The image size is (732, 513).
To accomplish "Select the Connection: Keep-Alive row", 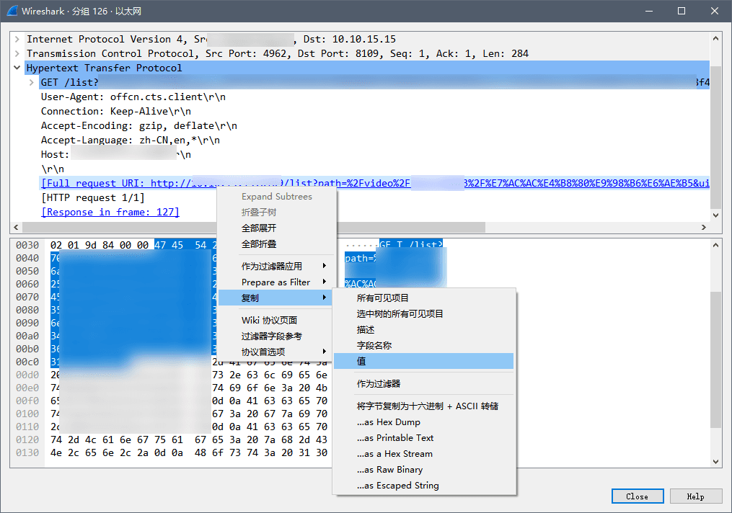I will click(x=116, y=112).
